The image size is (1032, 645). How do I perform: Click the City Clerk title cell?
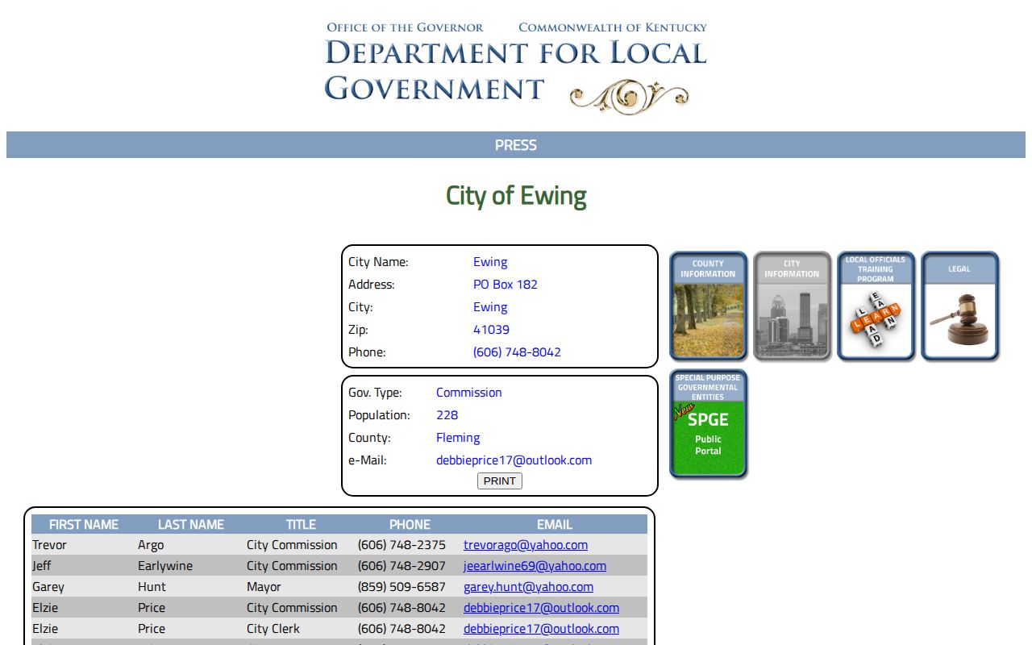273,629
